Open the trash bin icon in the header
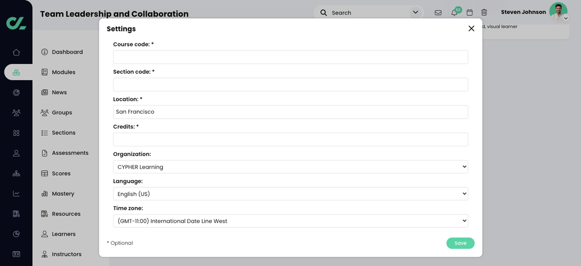The width and height of the screenshot is (581, 266). [x=484, y=13]
